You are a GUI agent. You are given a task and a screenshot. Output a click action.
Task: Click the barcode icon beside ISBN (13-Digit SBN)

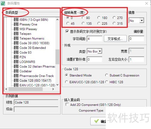(x=16, y=20)
